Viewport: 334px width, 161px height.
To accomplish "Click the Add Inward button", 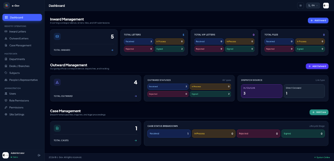I will click(318, 20).
